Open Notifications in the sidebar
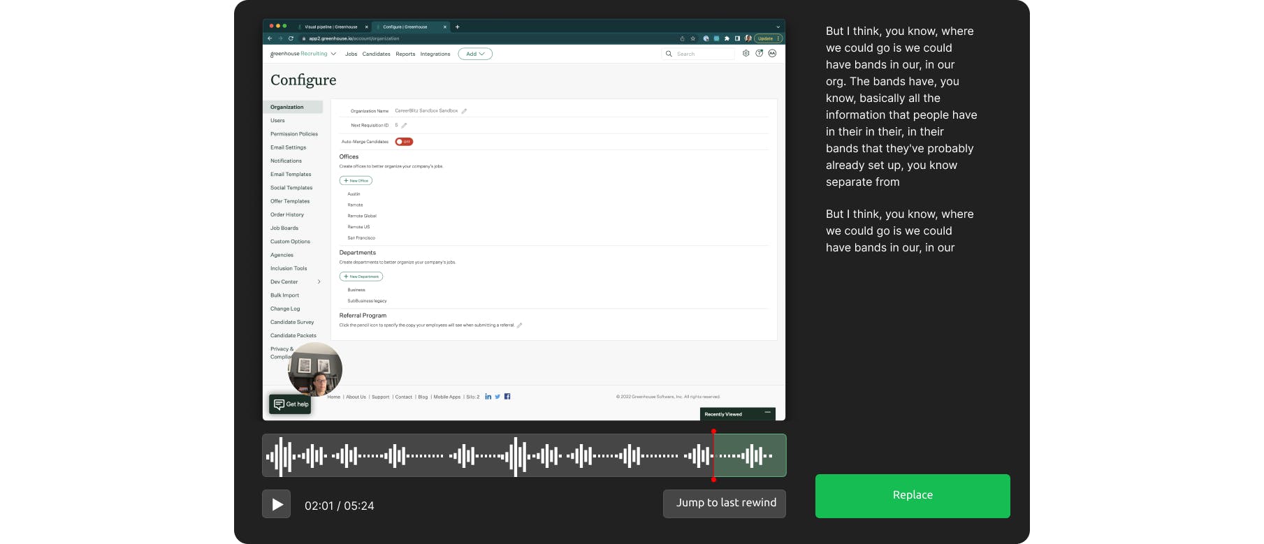The image size is (1264, 544). (286, 161)
